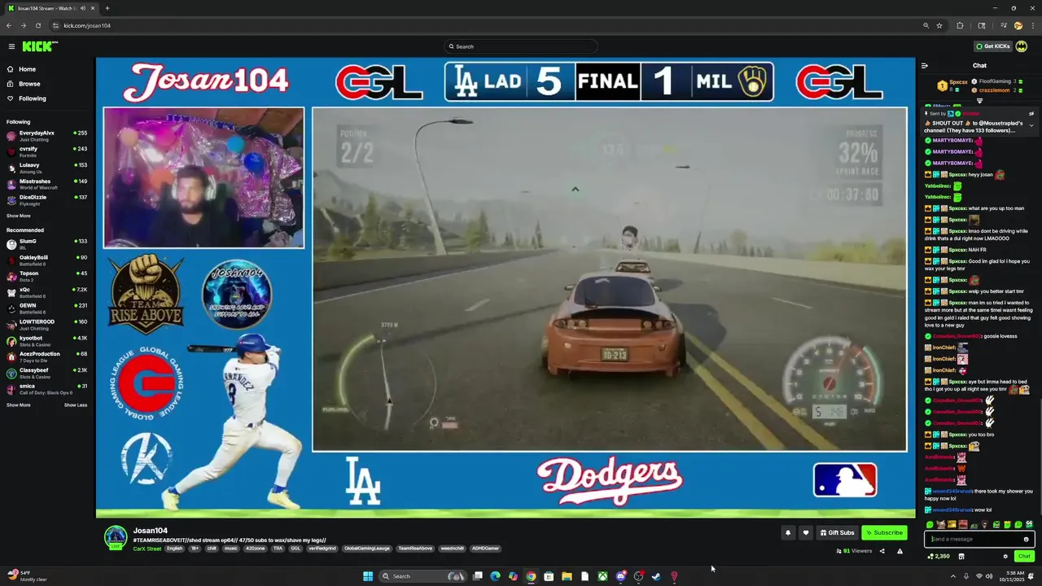Report stream with warning icon
Viewport: 1042px width, 586px height.
(x=900, y=551)
